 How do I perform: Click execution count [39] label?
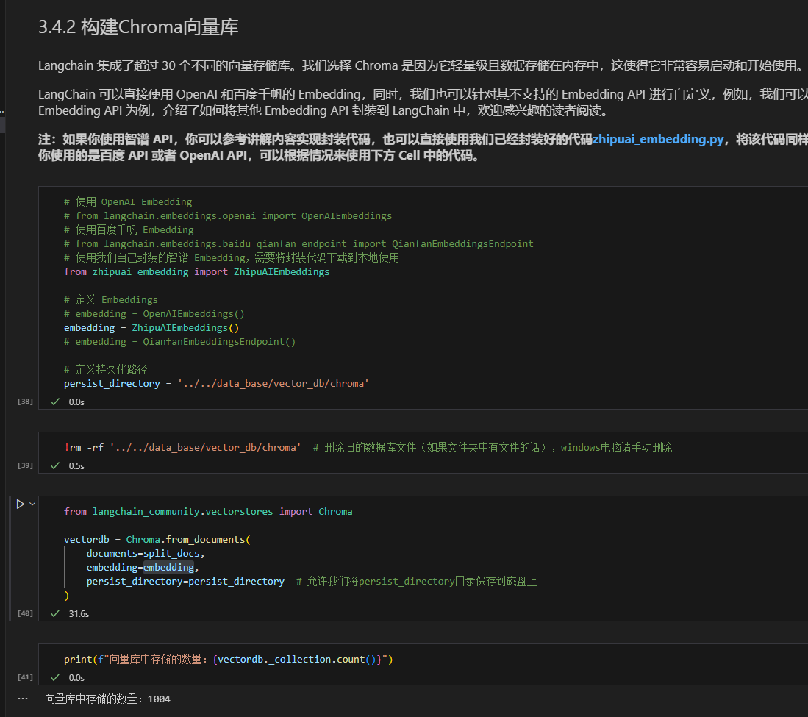point(25,465)
